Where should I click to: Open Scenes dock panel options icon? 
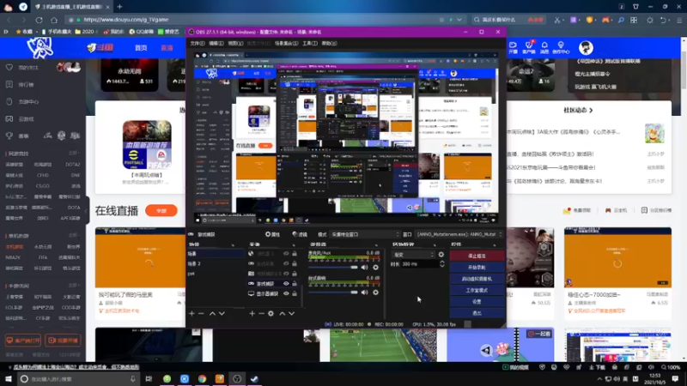pyautogui.click(x=233, y=244)
